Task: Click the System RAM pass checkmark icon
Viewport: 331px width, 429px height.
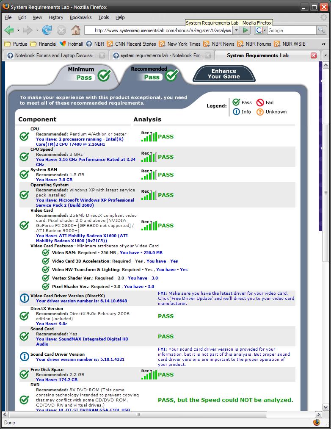Action: [x=25, y=174]
